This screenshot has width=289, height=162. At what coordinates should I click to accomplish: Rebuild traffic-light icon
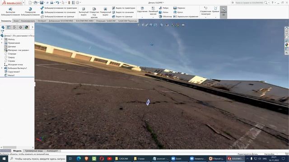point(69,3)
